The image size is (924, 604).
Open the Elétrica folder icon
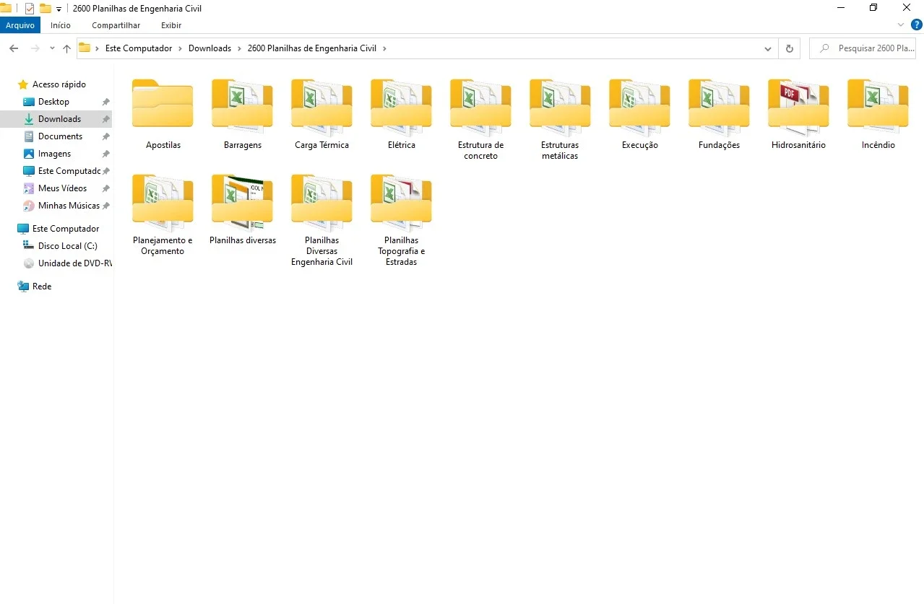pyautogui.click(x=401, y=106)
